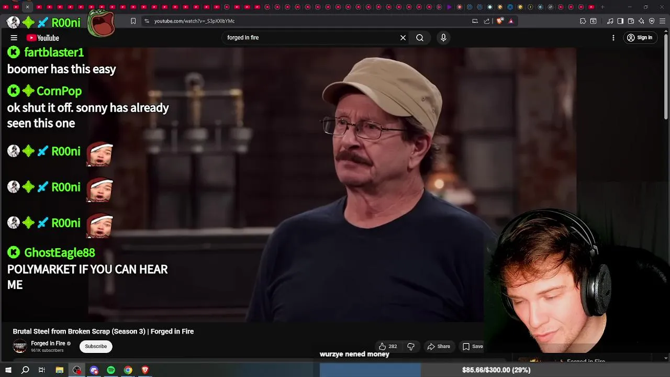Share this page via the address bar share icon
Screen dimensions: 670x377
pos(487,21)
